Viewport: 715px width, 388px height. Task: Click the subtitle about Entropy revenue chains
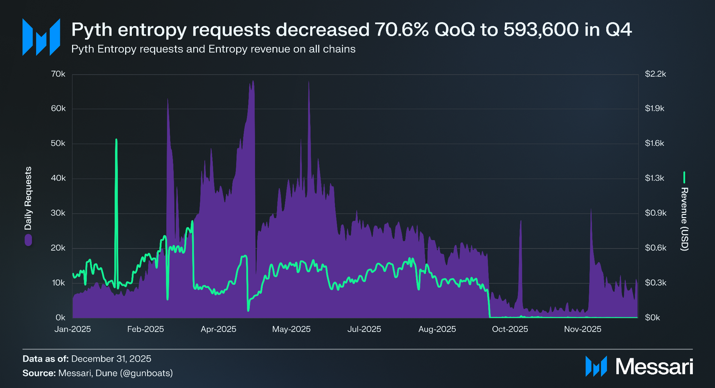[x=213, y=49]
